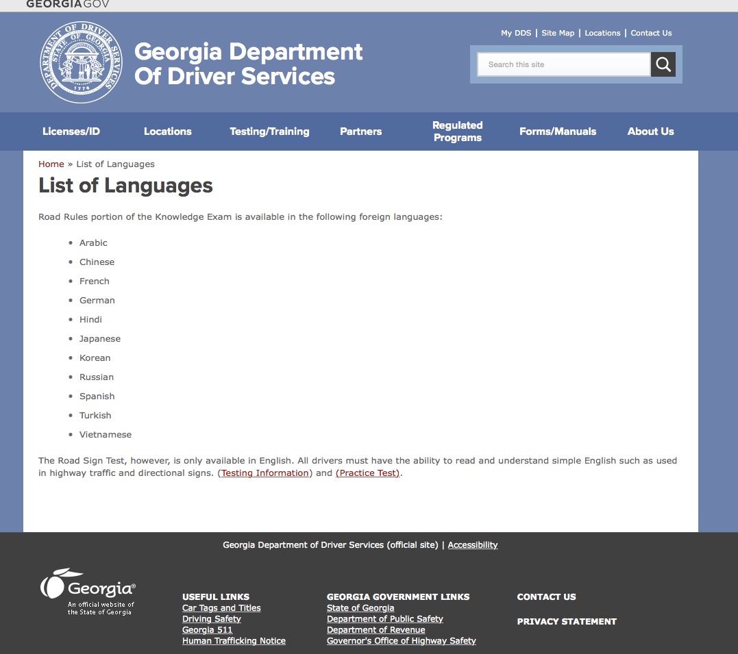The height and width of the screenshot is (654, 738).
Task: Click 'French' in the language list
Action: click(94, 281)
